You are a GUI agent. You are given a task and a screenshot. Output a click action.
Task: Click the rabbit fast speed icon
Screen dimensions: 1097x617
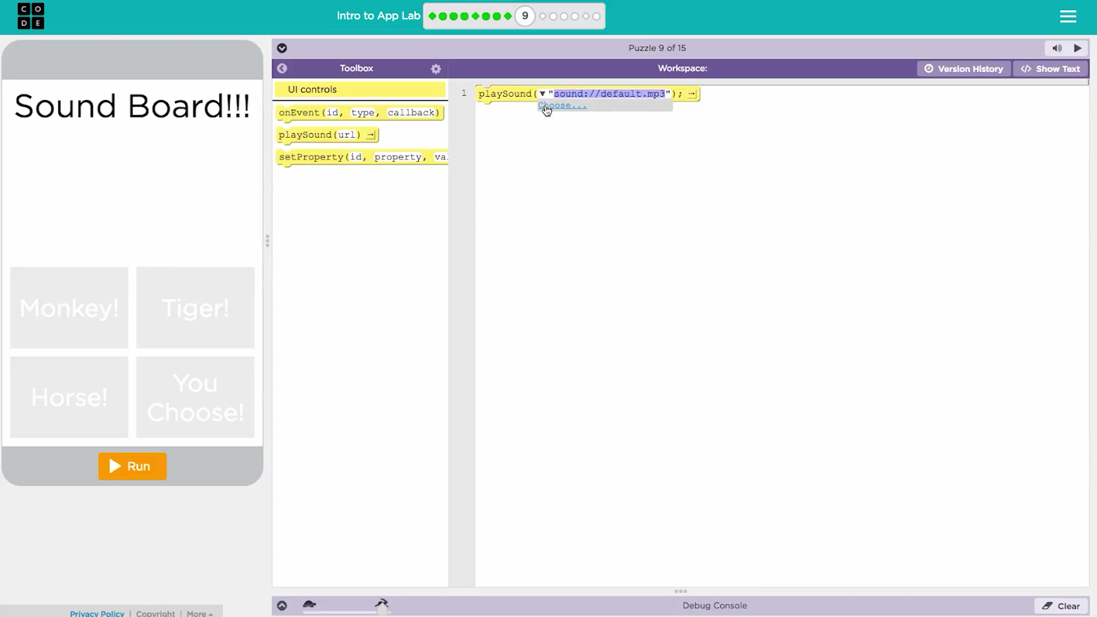382,604
